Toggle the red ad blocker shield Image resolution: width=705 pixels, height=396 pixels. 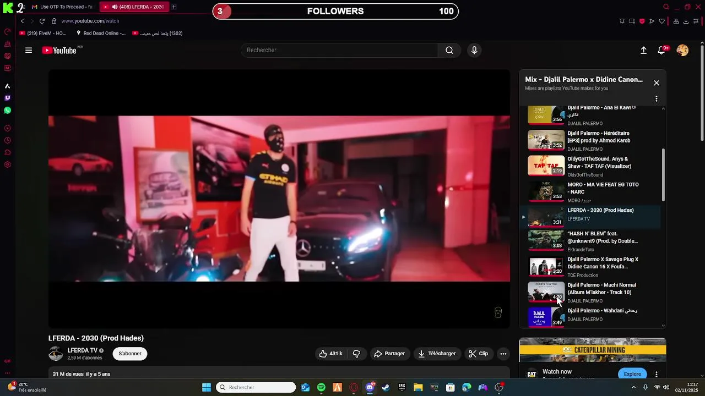(x=642, y=21)
